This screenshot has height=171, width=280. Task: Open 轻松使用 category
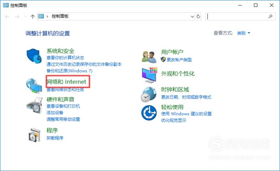coord(172,107)
